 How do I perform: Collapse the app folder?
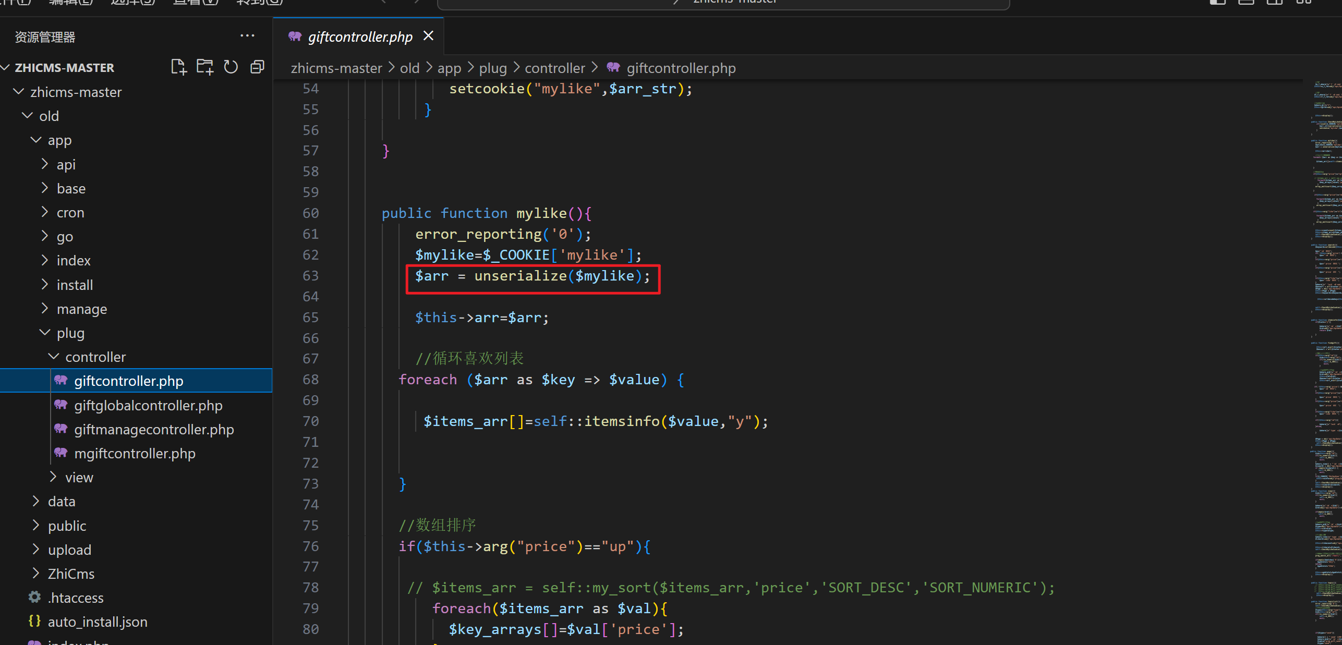tap(36, 140)
